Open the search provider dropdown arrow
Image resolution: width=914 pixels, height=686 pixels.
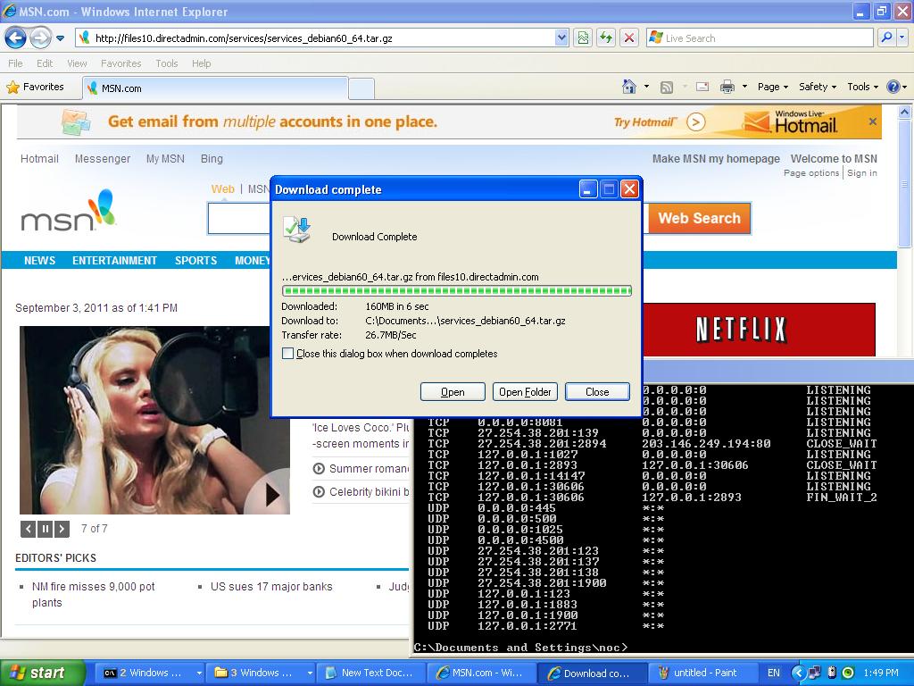pos(902,38)
